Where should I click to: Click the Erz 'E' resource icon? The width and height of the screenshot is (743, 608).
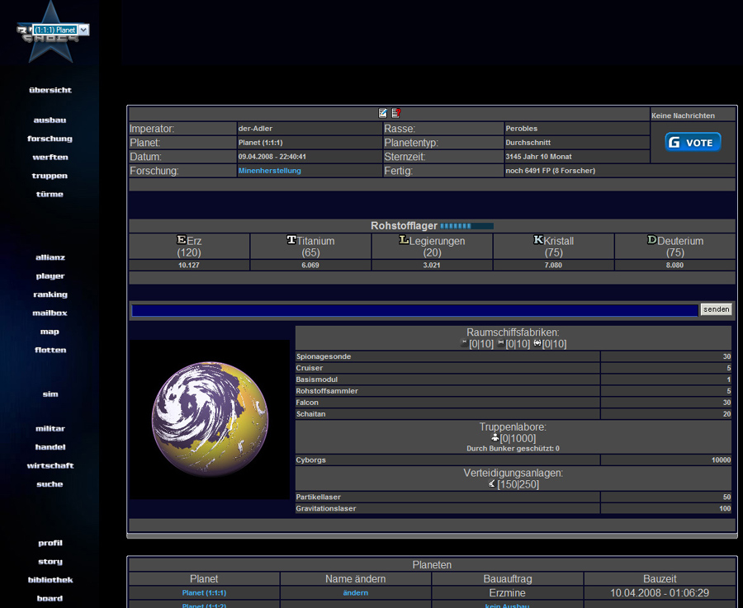(x=182, y=240)
